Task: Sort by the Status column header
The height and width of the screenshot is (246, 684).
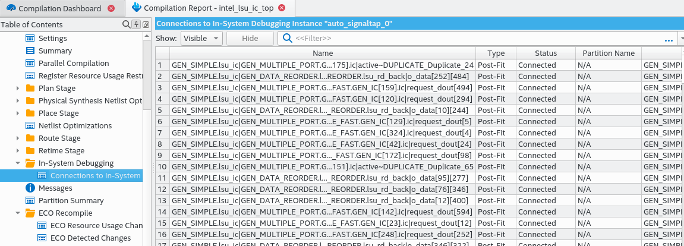Action: 546,53
